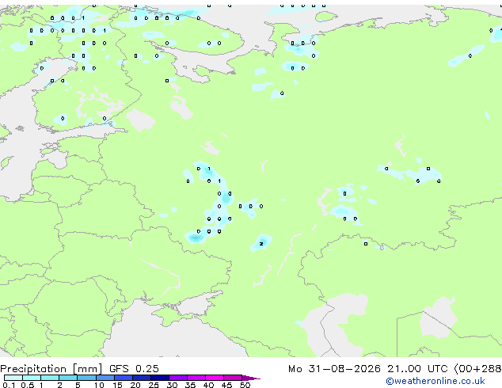The width and height of the screenshot is (502, 388).
Task: Select the violet 35 mm legend swatch
Action: [196, 378]
